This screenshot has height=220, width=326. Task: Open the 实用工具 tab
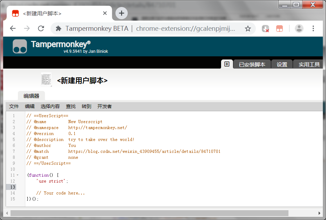click(x=308, y=64)
